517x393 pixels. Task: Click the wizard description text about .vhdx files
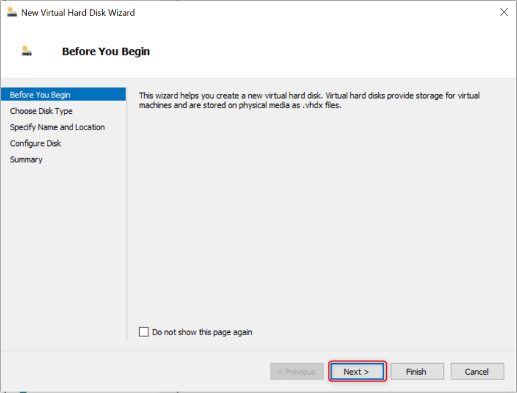coord(309,99)
